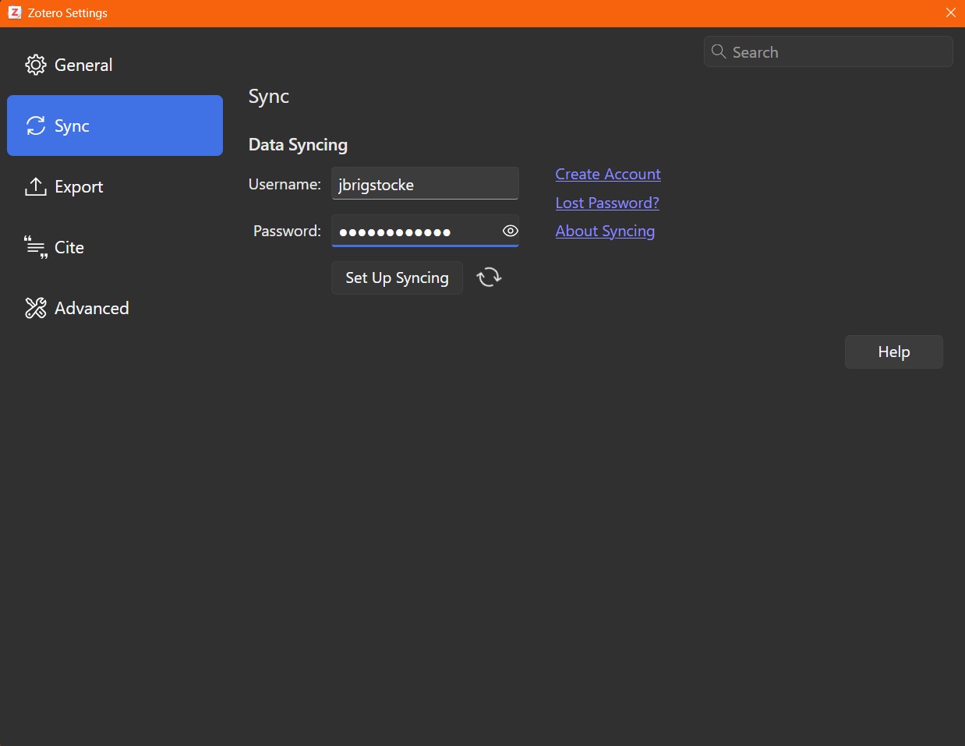This screenshot has width=965, height=746.
Task: Click the General gear icon
Action: [36, 65]
